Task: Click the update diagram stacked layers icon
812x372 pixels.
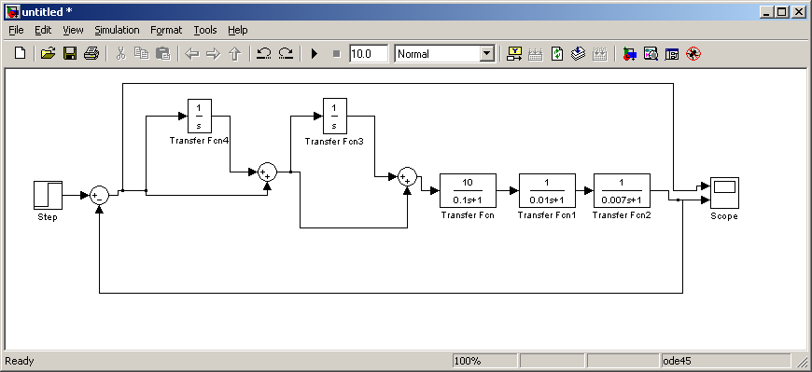Action: (578, 54)
